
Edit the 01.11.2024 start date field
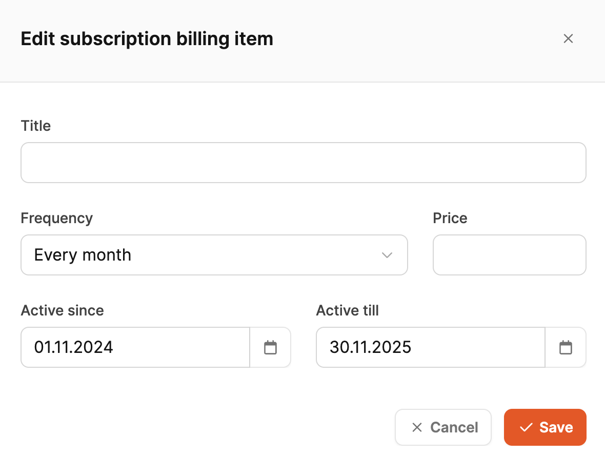point(135,347)
